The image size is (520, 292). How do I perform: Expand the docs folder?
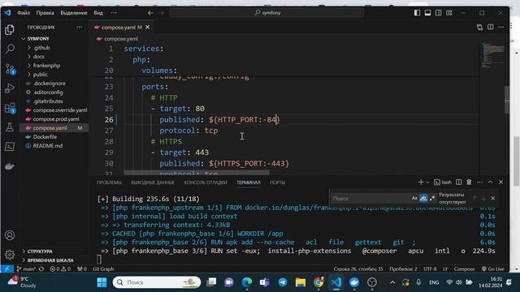(38, 57)
